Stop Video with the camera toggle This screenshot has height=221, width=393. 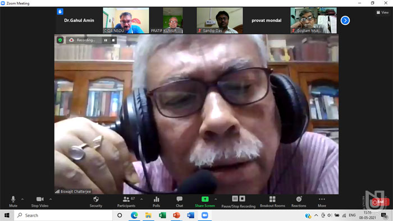click(x=40, y=202)
